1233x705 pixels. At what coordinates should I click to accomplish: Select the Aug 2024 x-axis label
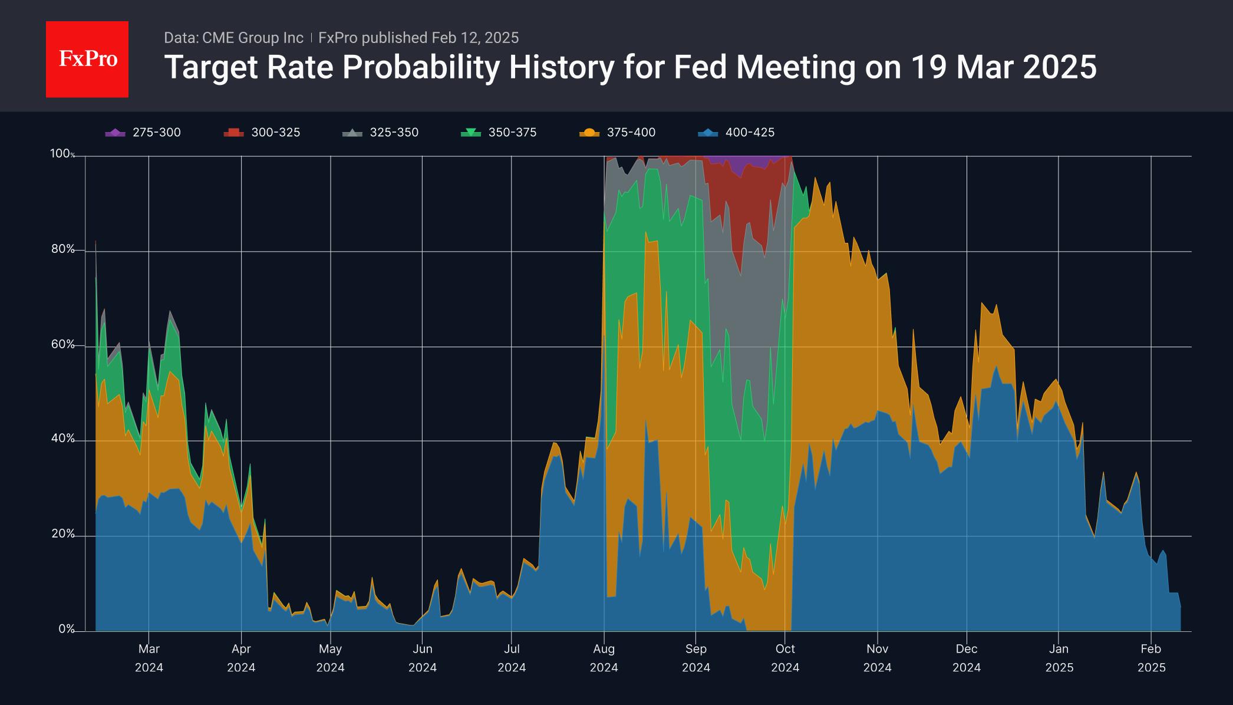(x=604, y=658)
